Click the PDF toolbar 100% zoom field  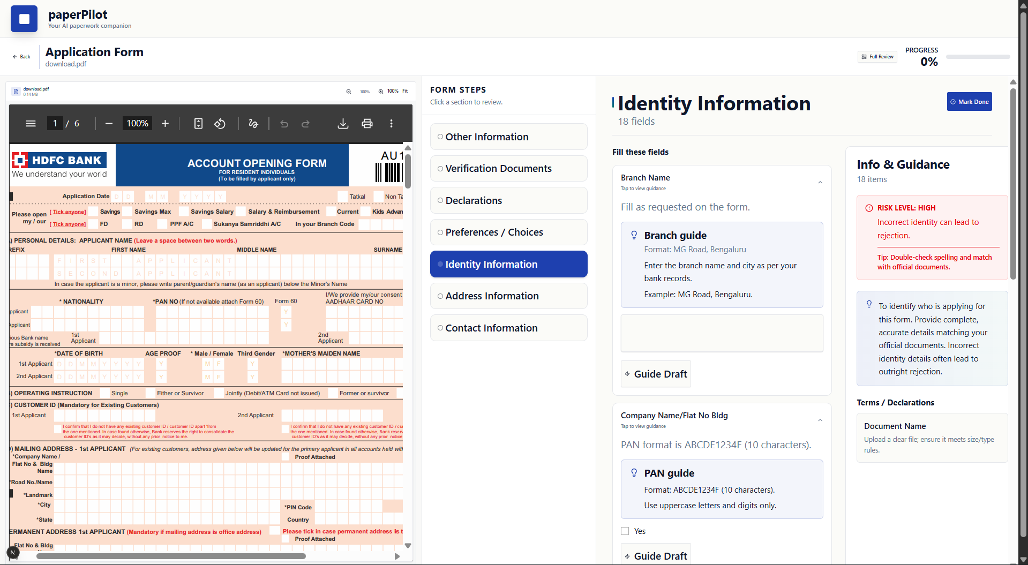pos(137,124)
